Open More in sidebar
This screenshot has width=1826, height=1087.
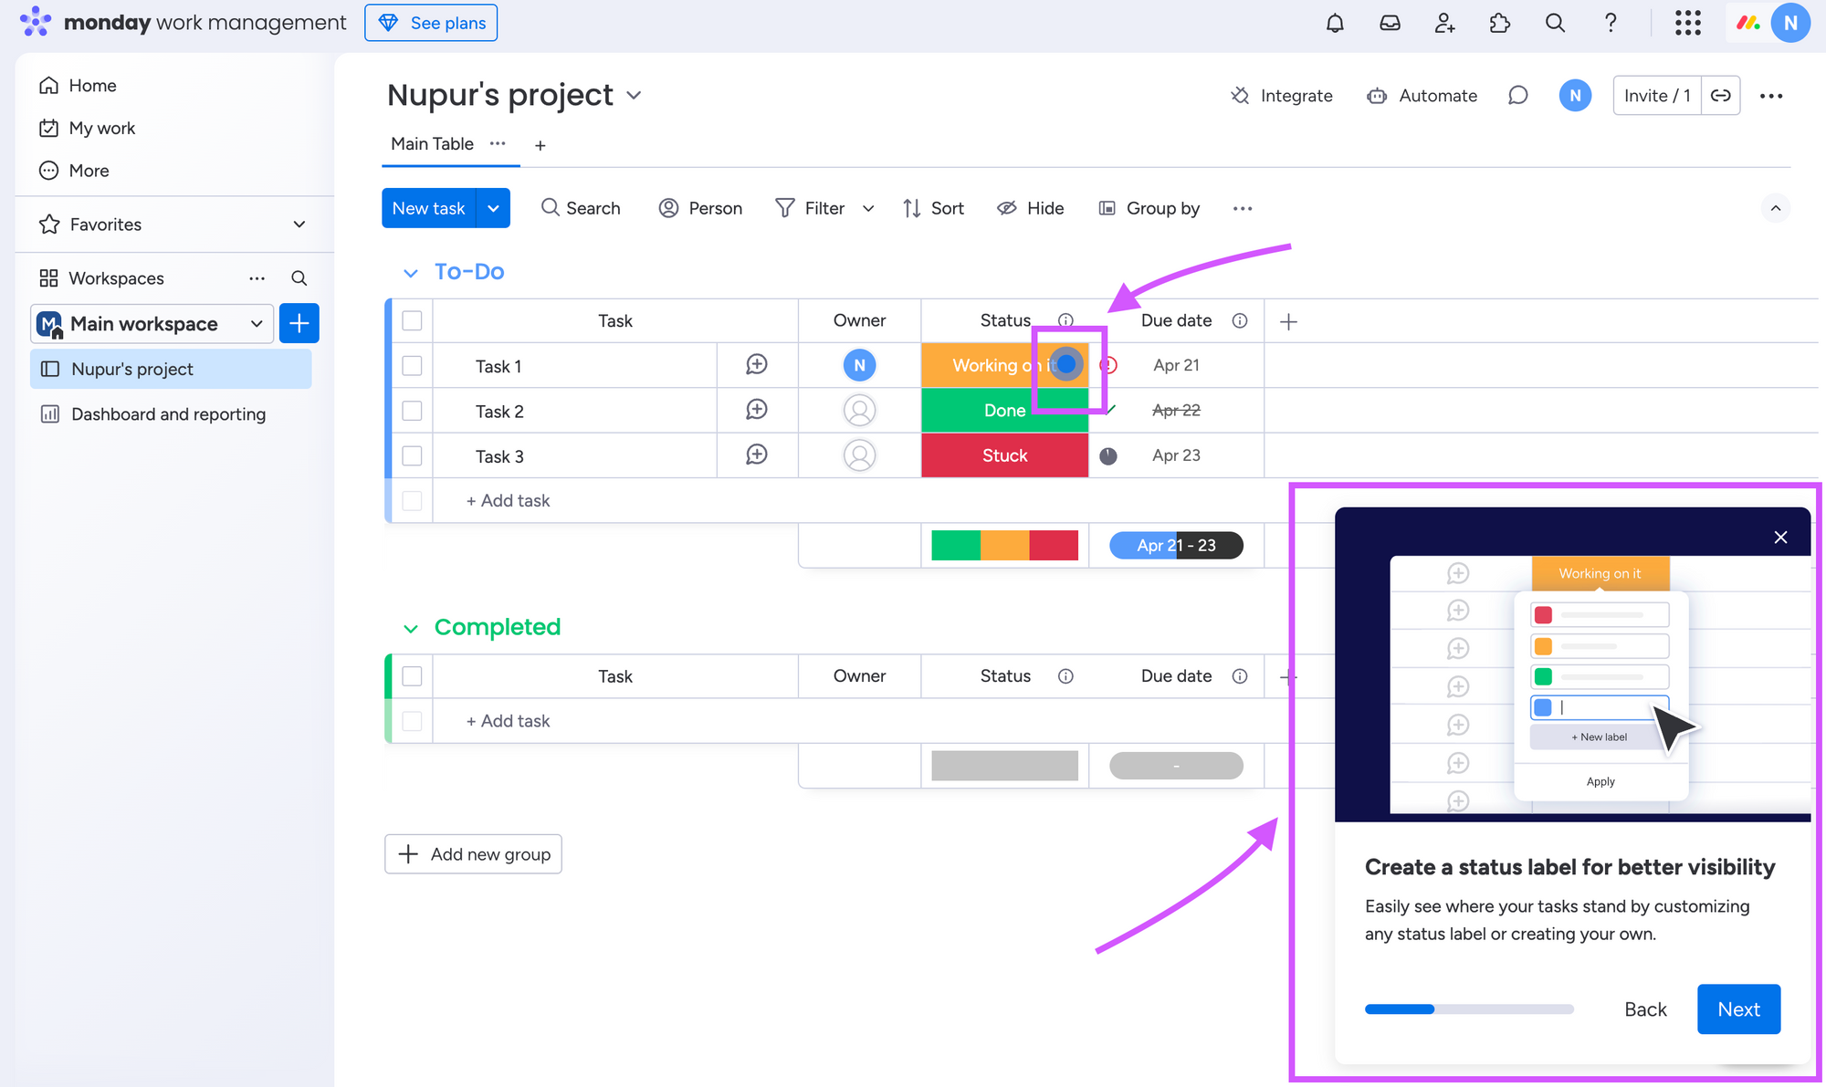click(x=74, y=171)
